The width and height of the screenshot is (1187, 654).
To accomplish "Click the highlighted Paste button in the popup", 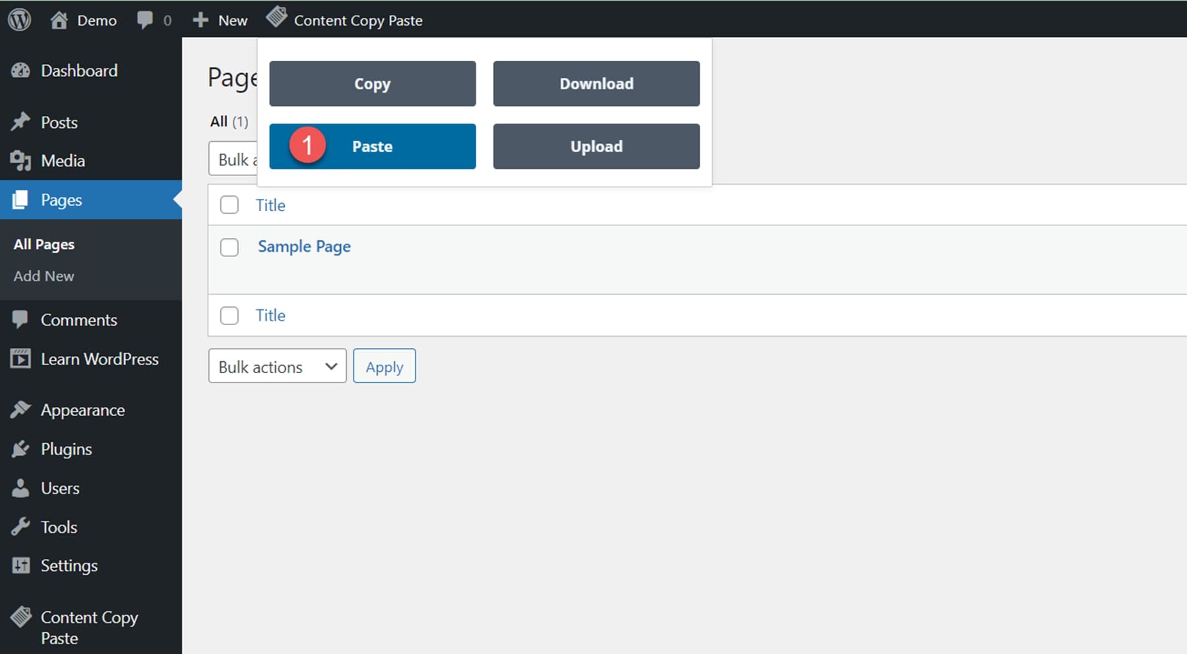I will pyautogui.click(x=373, y=146).
